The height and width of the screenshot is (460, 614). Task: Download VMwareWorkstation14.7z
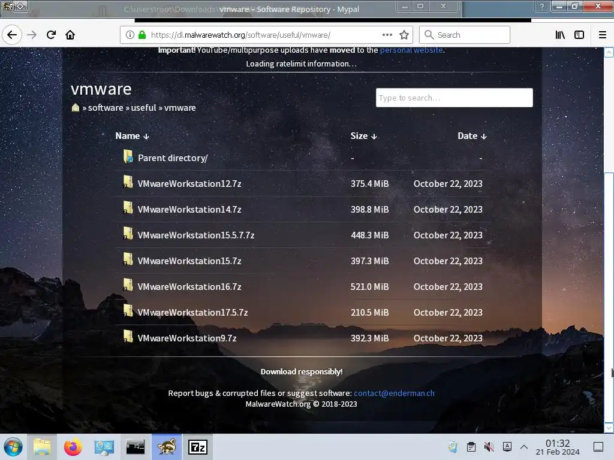pos(189,210)
